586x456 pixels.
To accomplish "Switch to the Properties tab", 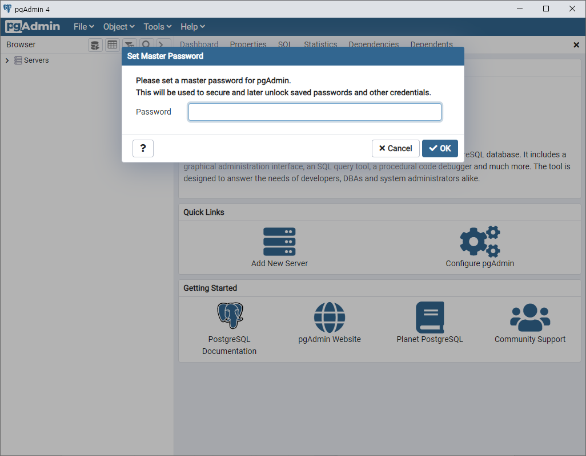I will (248, 44).
